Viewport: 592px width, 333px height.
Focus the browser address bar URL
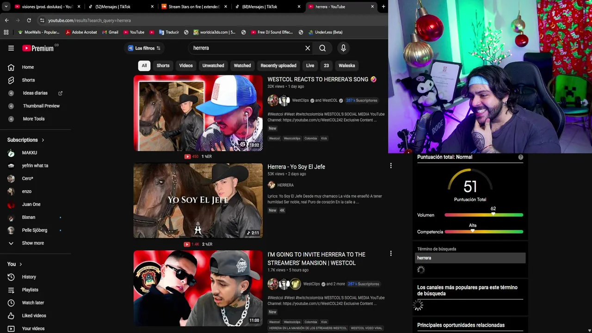coord(89,20)
